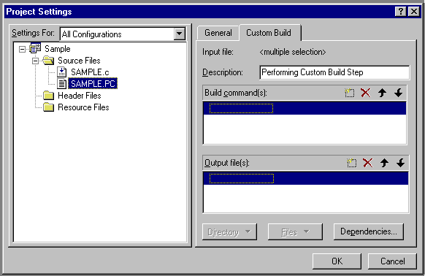The width and height of the screenshot is (425, 276).
Task: Open the Dependencies dialog button
Action: click(369, 231)
